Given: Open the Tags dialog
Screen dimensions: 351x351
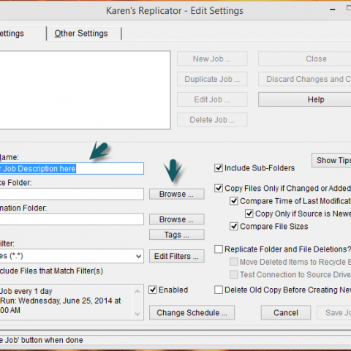Looking at the screenshot, I should [x=177, y=235].
